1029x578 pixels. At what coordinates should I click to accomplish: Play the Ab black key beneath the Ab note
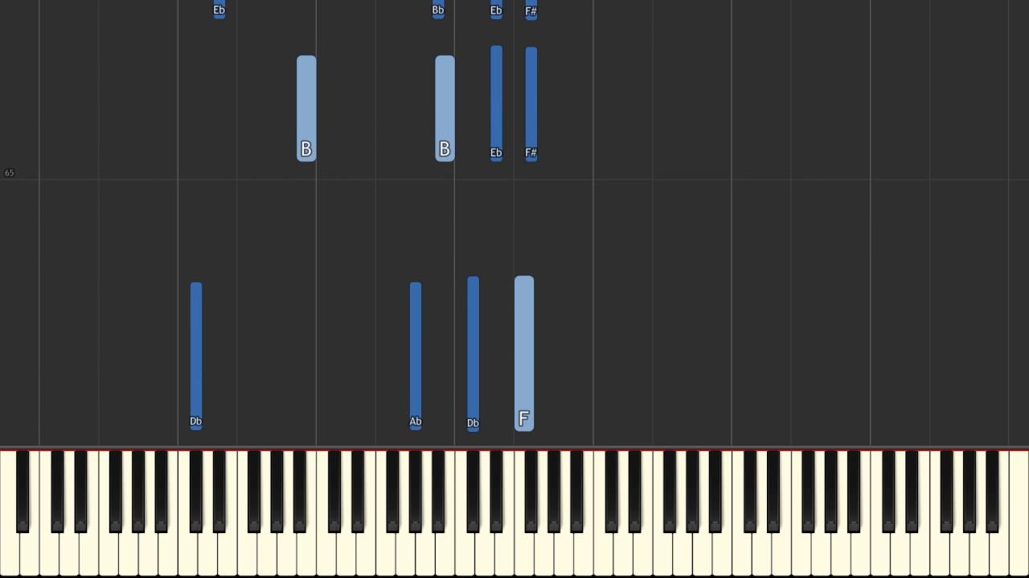[x=416, y=491]
